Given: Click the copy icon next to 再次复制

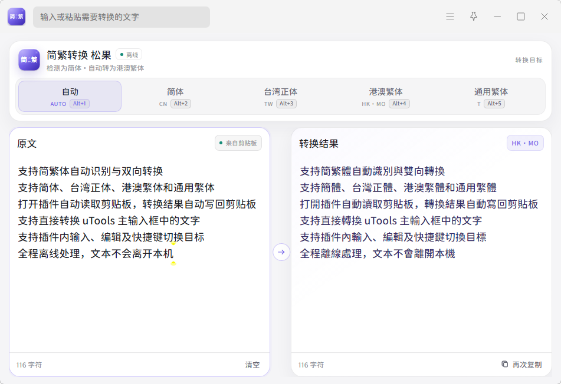Looking at the screenshot, I should (x=505, y=364).
